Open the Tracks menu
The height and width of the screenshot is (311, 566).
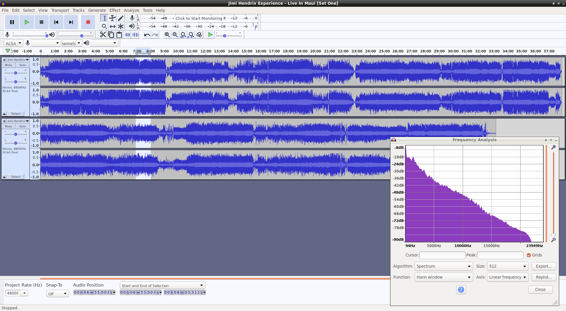click(78, 10)
